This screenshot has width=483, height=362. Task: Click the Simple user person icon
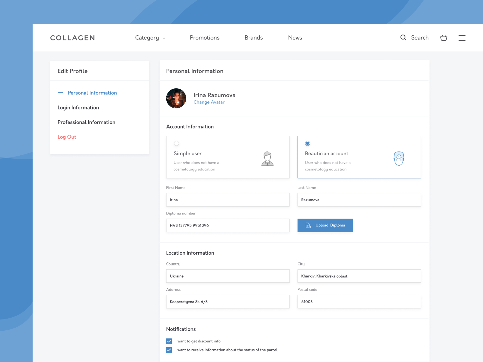pos(267,159)
